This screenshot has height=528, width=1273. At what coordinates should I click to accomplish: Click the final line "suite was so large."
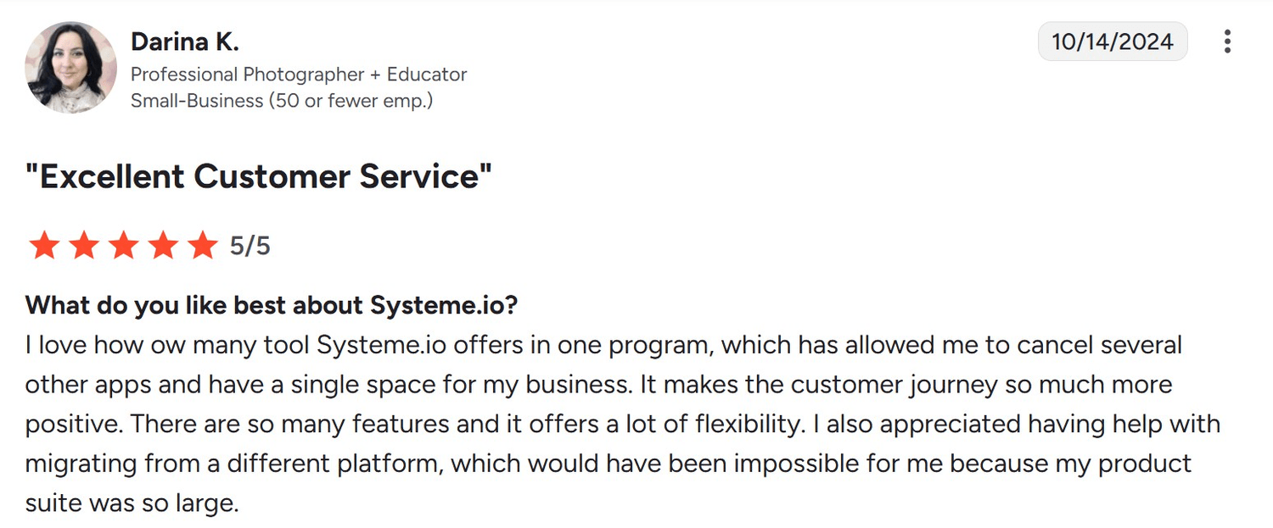pos(132,503)
